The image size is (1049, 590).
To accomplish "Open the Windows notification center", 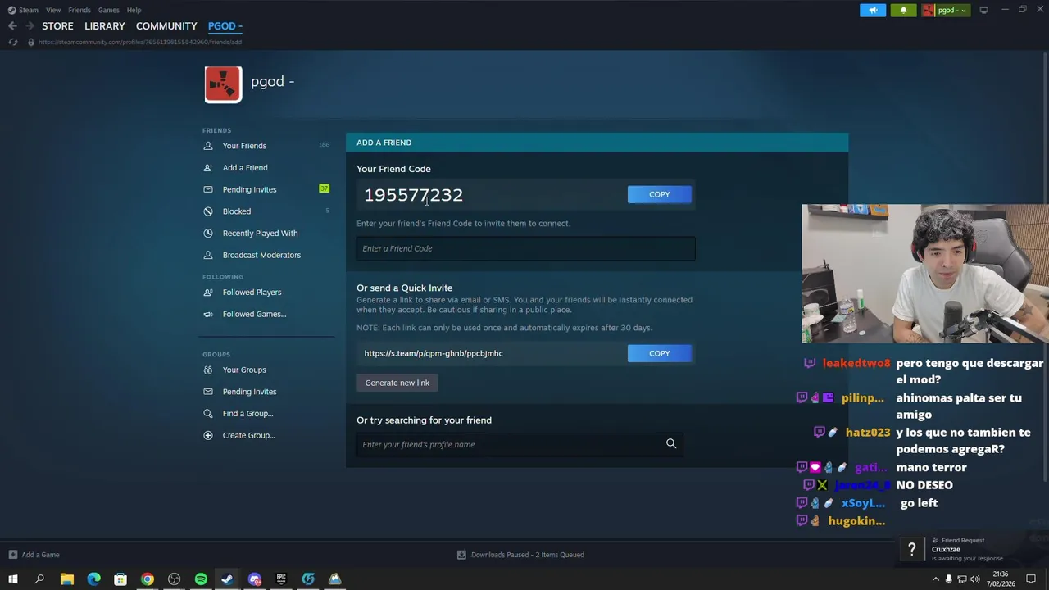I will point(1031,579).
